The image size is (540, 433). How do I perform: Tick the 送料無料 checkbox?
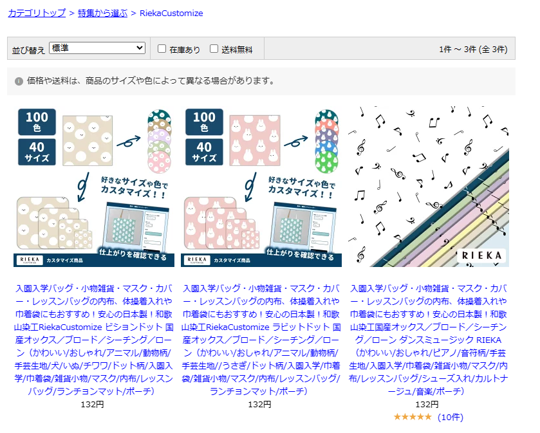point(214,49)
